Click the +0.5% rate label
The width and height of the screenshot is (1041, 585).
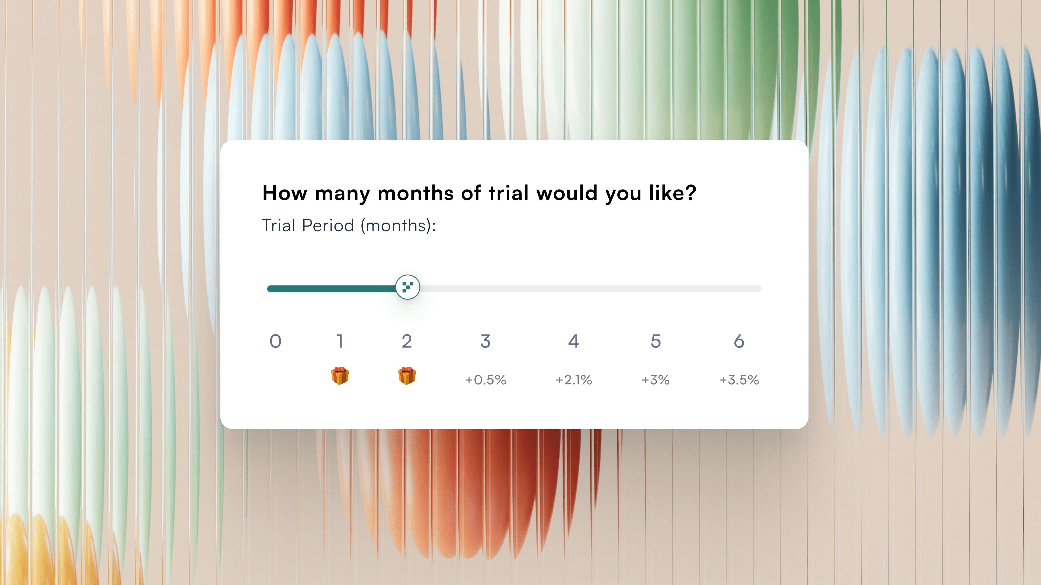click(x=485, y=380)
